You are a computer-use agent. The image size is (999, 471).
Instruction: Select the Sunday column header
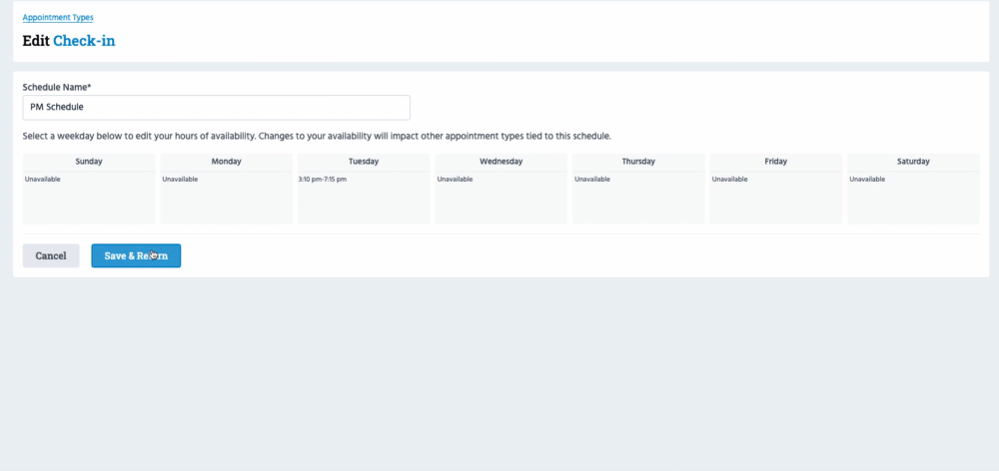tap(89, 161)
